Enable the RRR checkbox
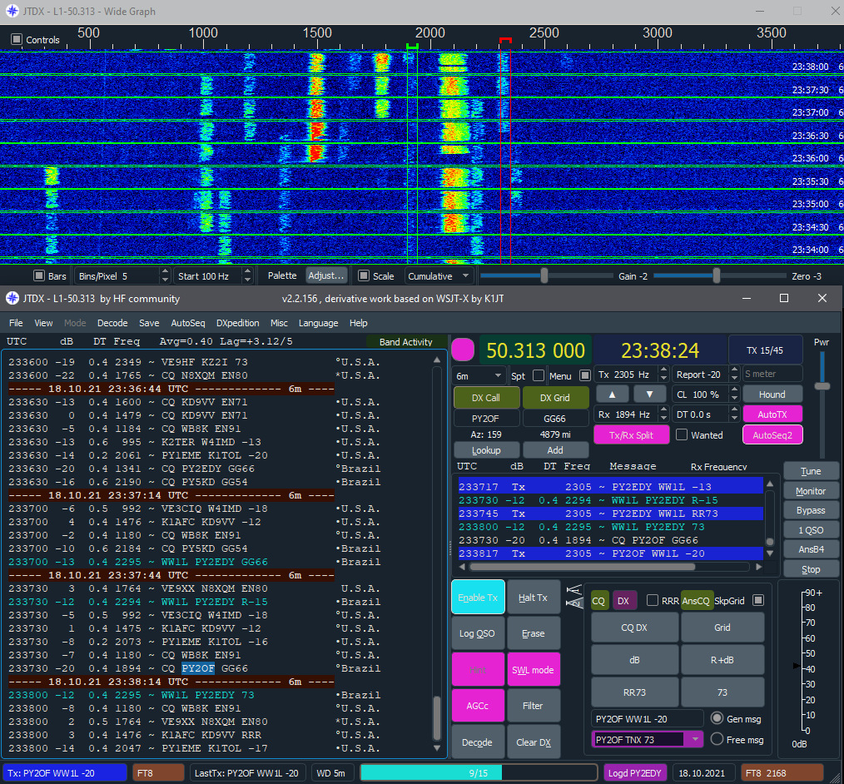 653,600
